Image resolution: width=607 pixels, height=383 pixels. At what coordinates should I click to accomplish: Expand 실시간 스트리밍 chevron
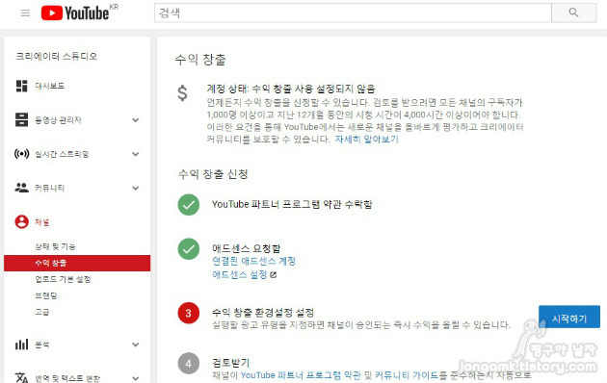pyautogui.click(x=136, y=154)
